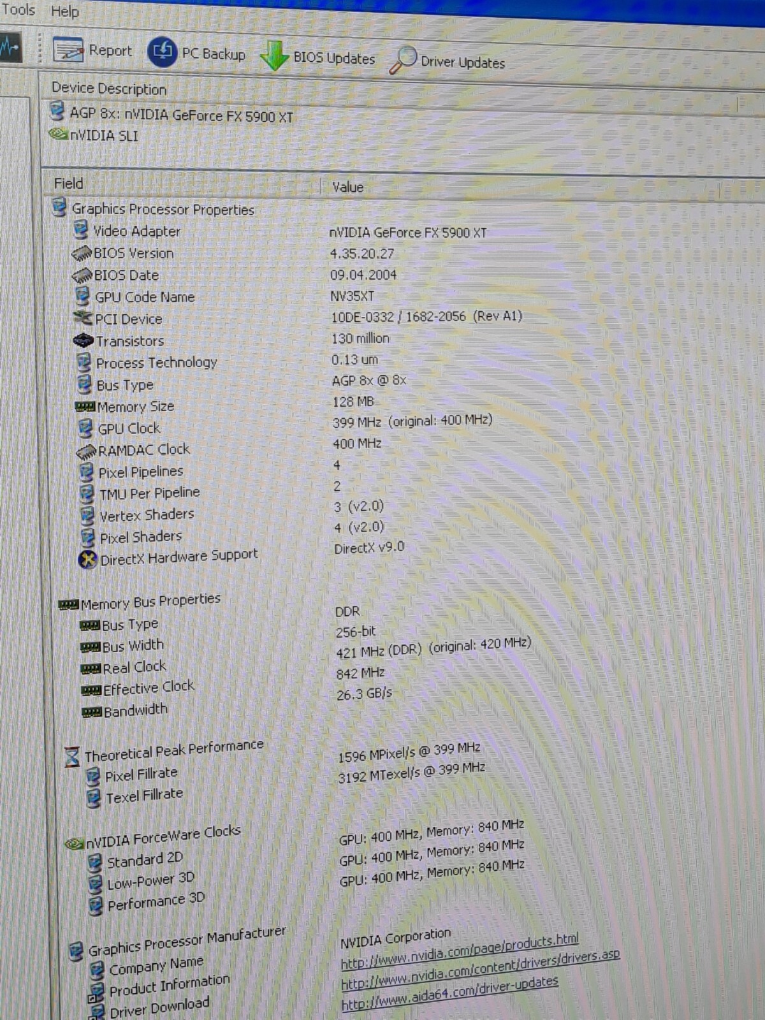Click the nVIDIA ForceWare Clocks eye icon

[75, 843]
